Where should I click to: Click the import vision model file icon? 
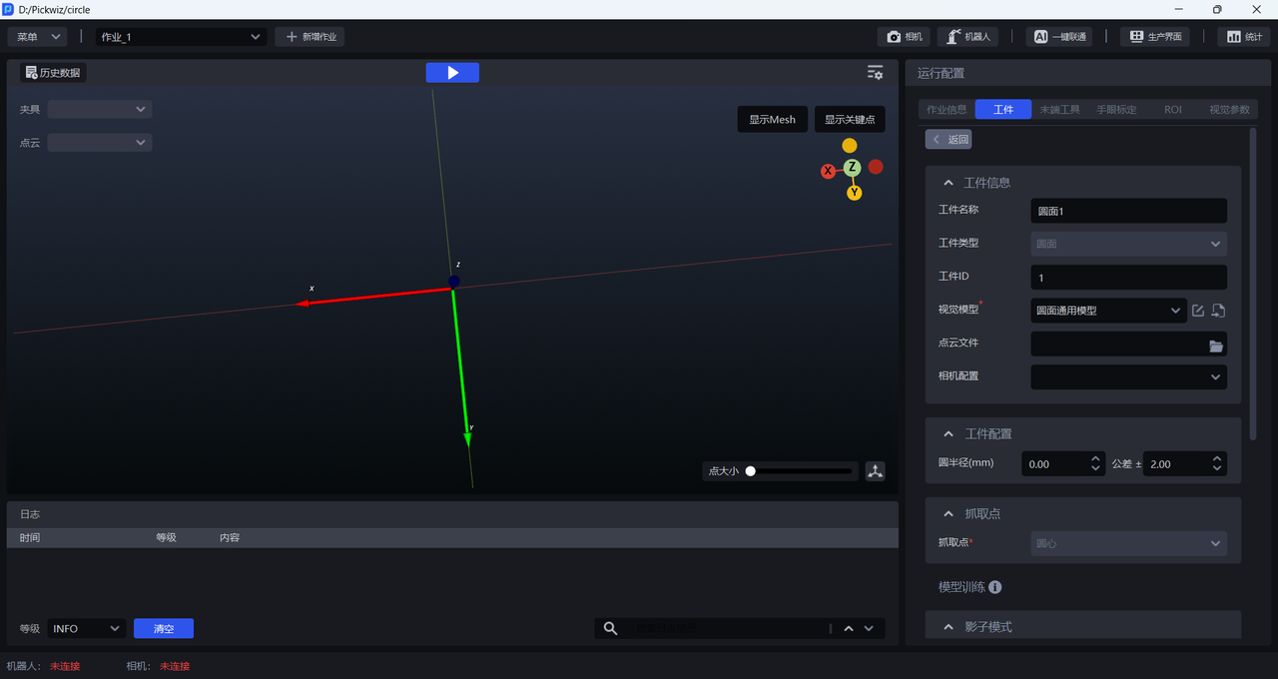point(1218,311)
